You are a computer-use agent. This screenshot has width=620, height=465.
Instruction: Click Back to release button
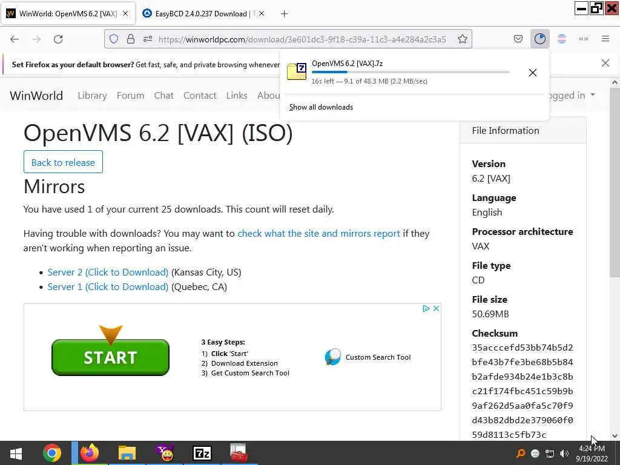click(63, 162)
